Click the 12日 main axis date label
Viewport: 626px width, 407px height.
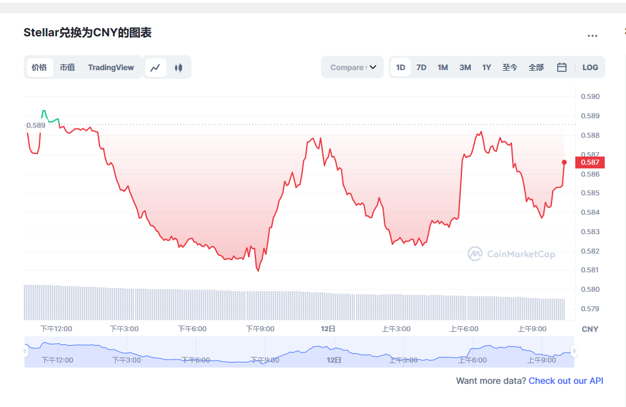tap(328, 329)
